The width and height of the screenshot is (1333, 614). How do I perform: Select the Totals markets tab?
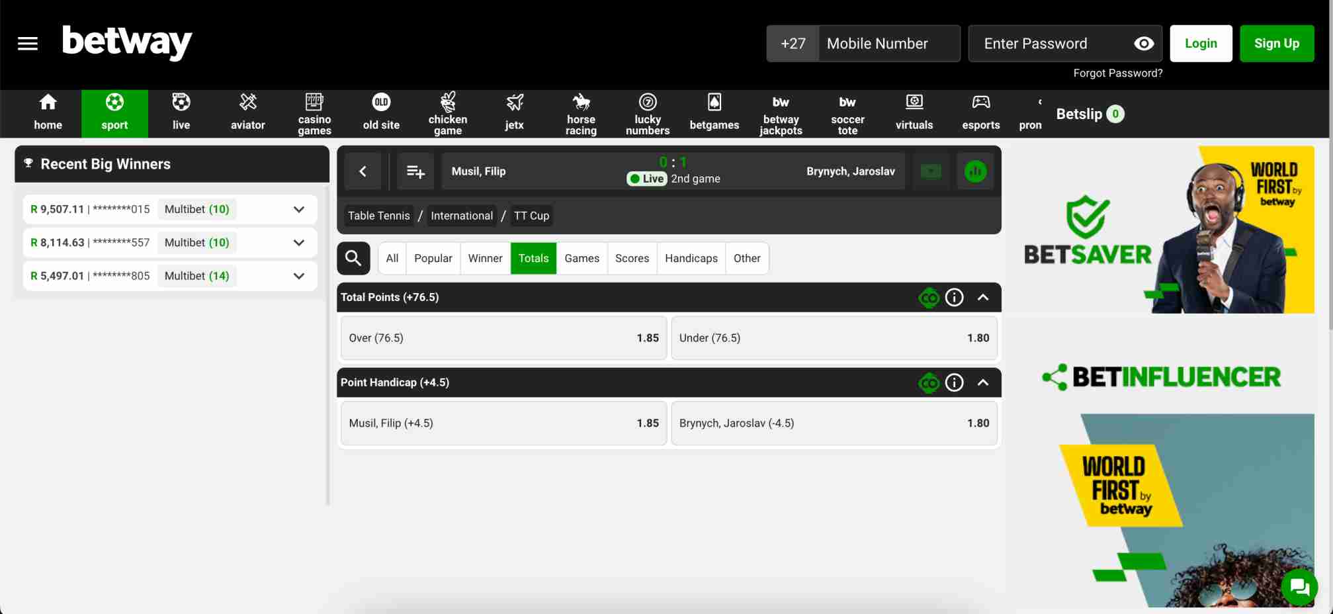(x=533, y=258)
